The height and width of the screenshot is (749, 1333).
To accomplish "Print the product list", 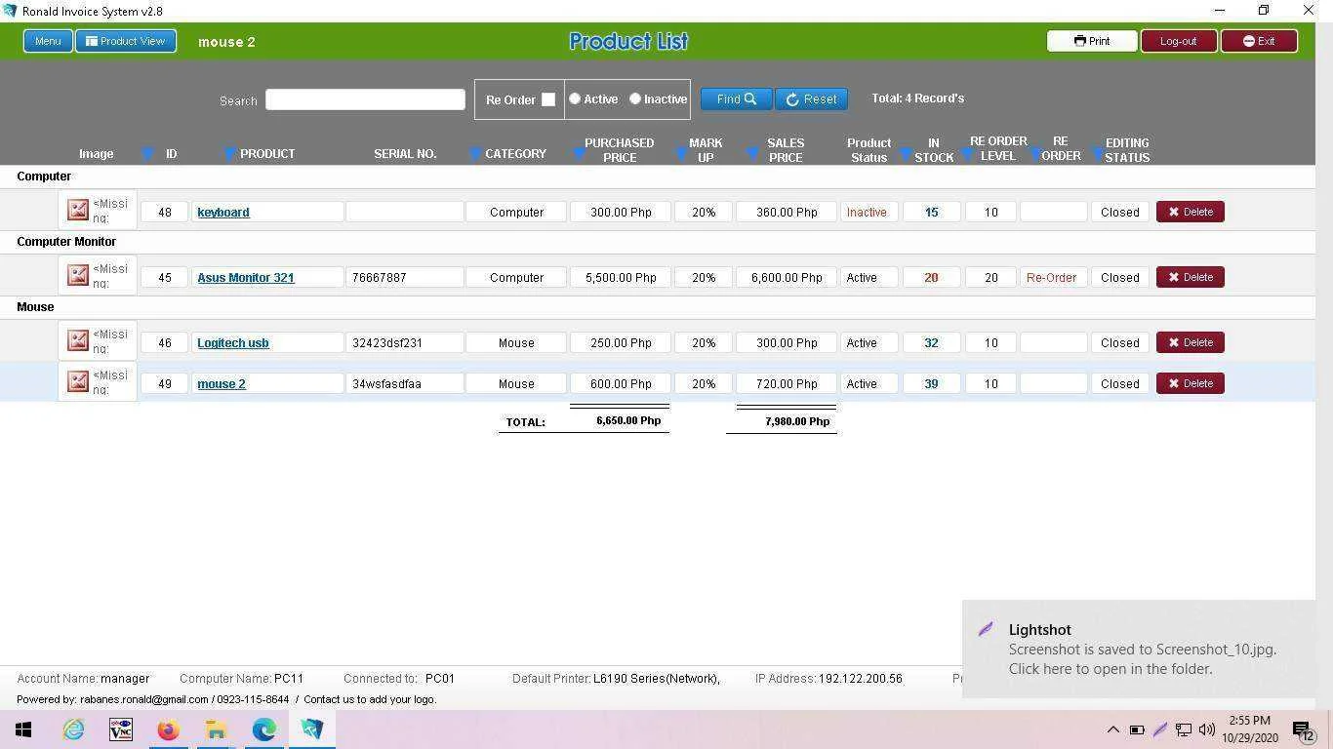I will click(1092, 41).
